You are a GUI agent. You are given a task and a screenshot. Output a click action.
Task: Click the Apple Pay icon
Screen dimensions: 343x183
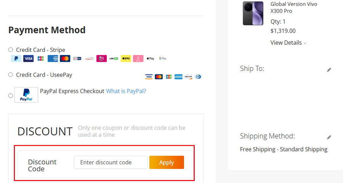tap(151, 58)
